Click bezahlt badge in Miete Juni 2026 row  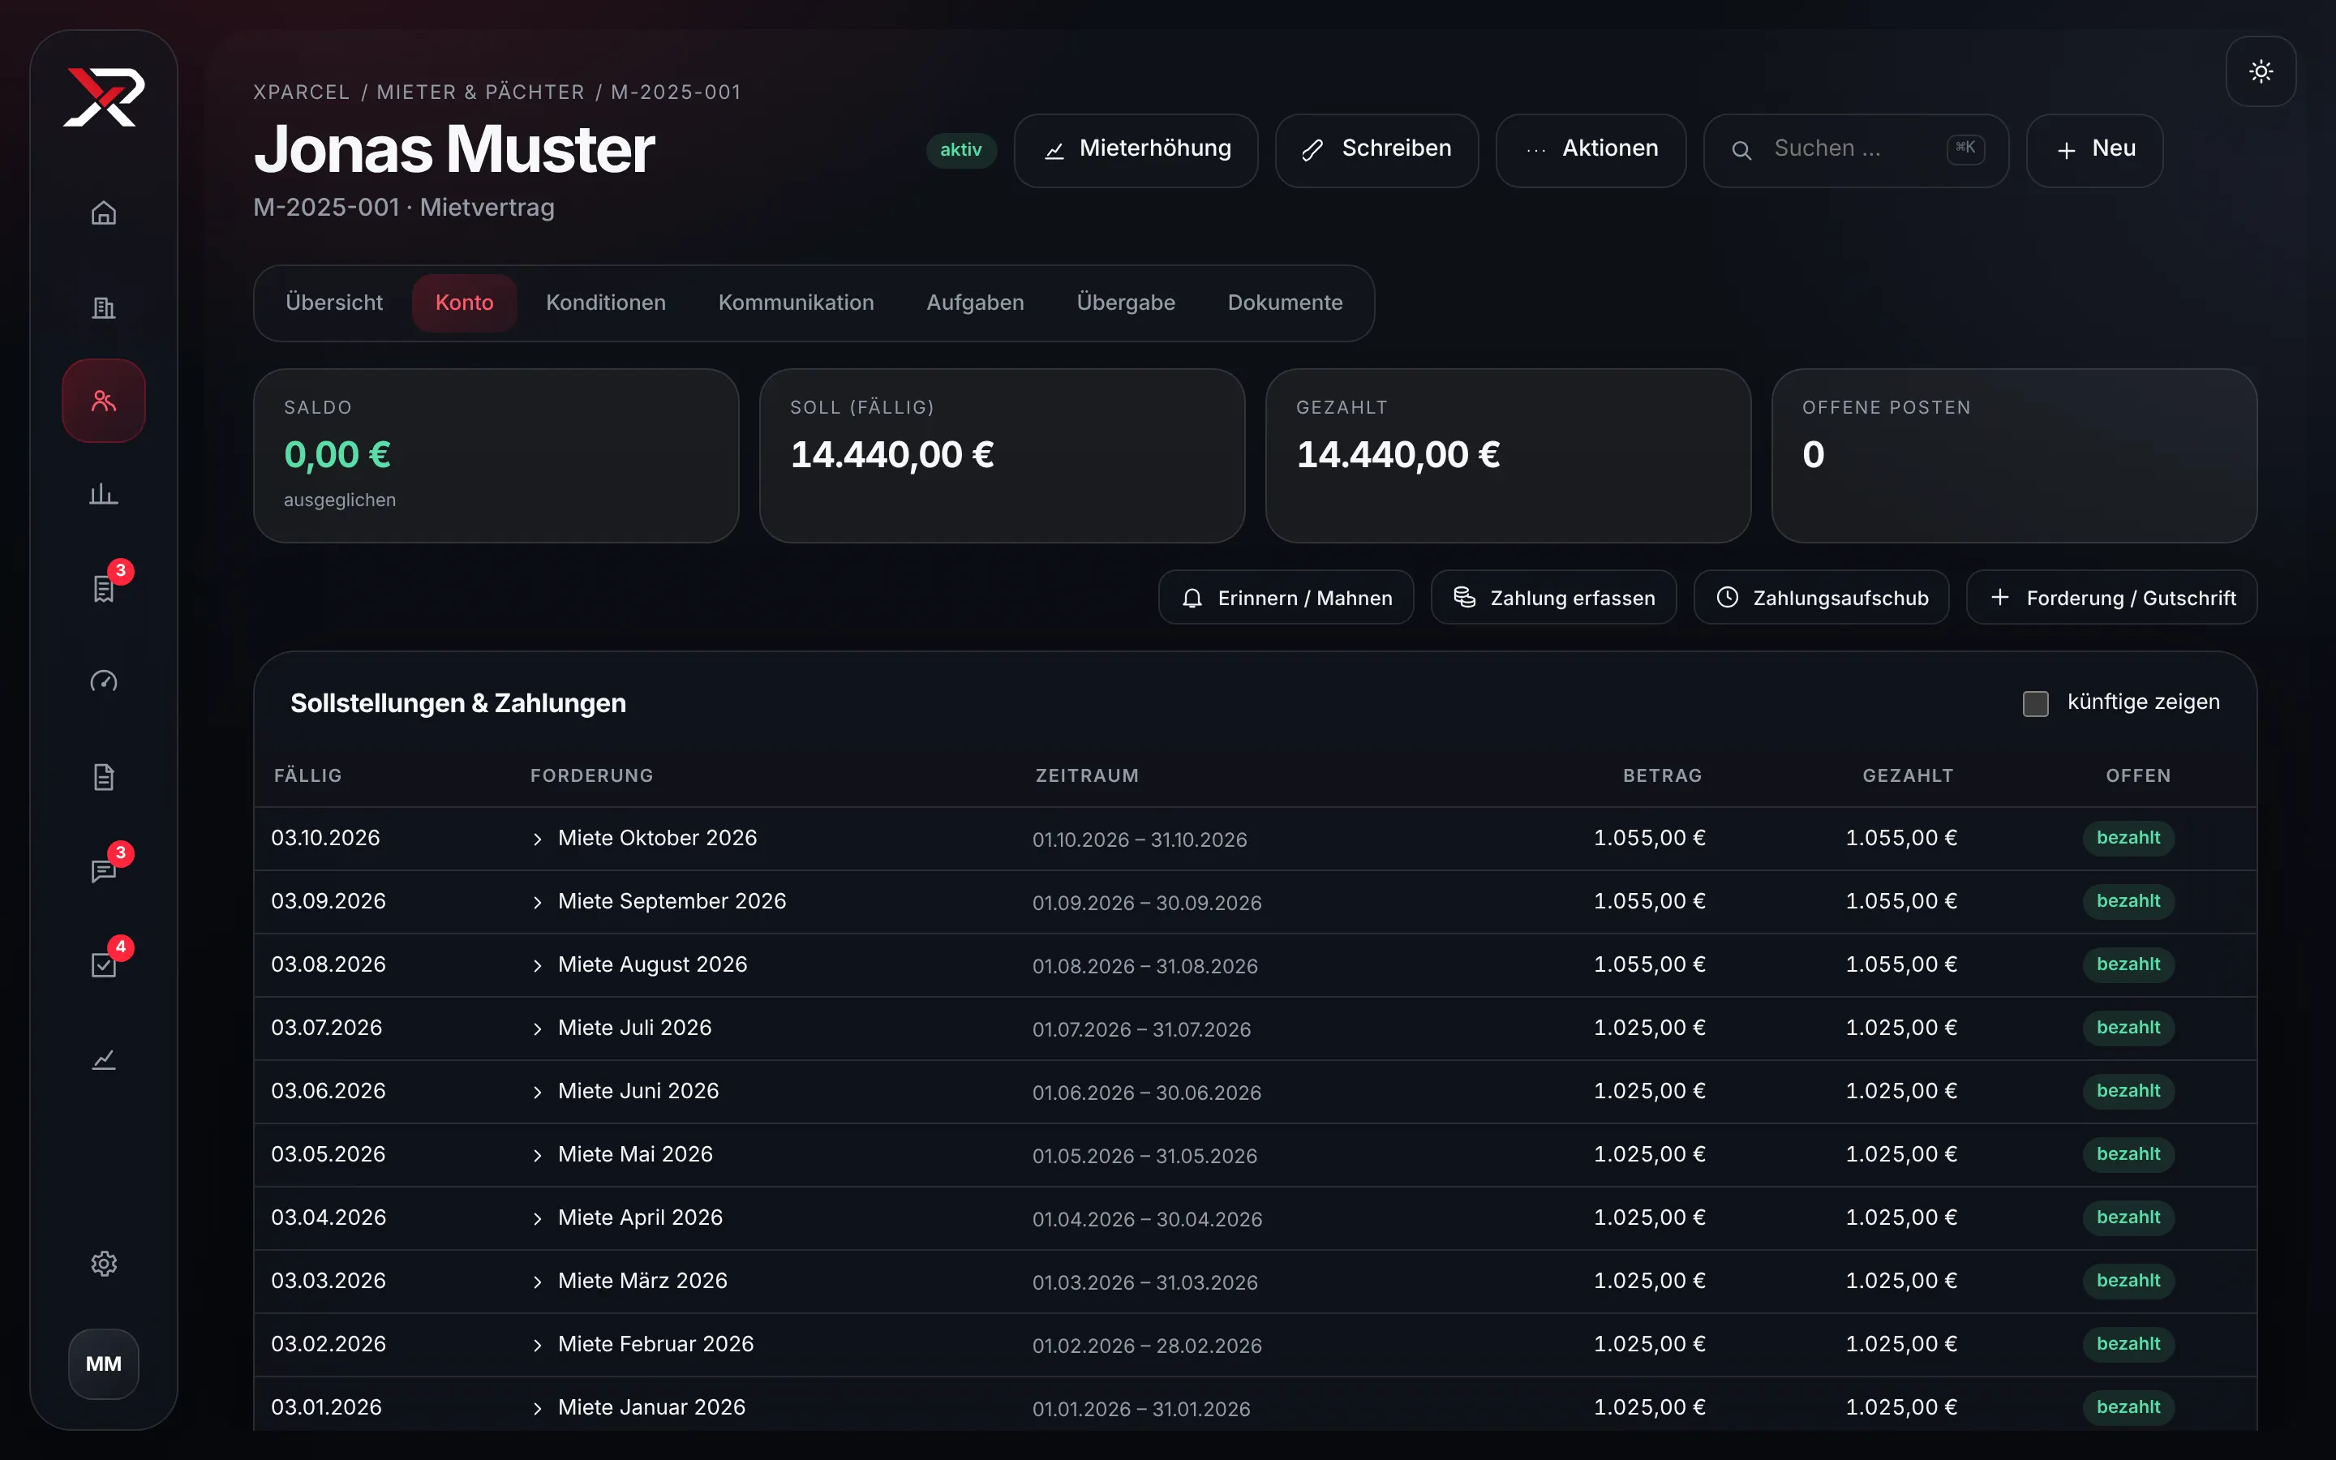2128,1091
